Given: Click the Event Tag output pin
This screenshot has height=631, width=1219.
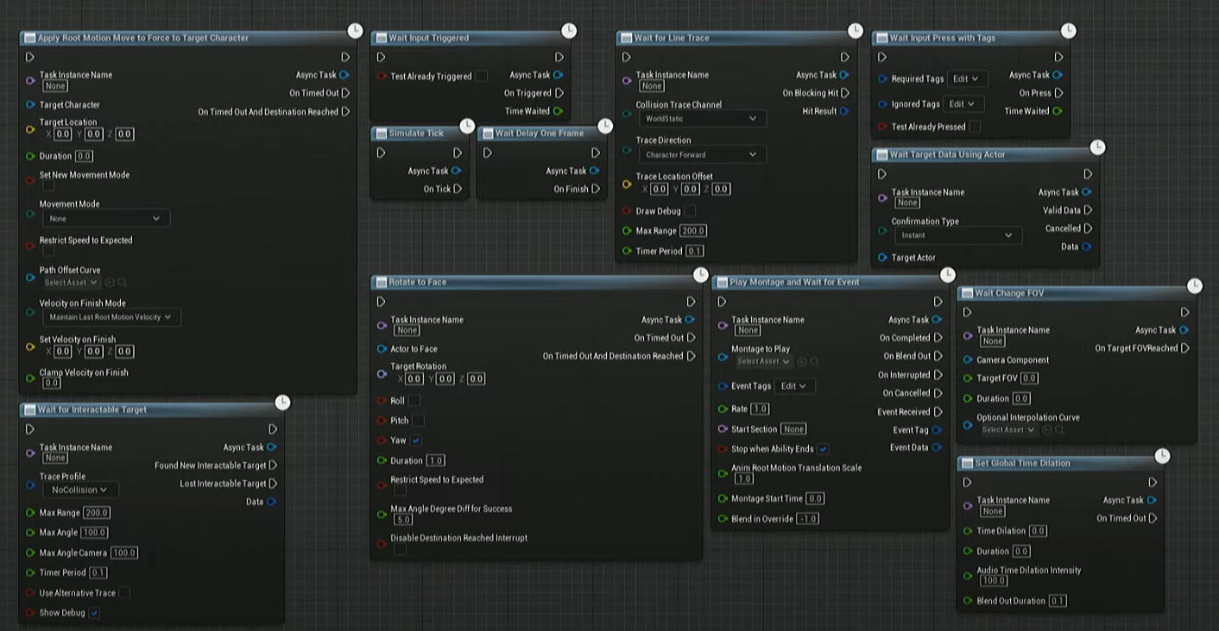Looking at the screenshot, I should point(937,430).
